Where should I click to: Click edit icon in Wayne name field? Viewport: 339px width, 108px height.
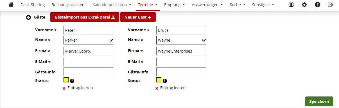(204, 40)
